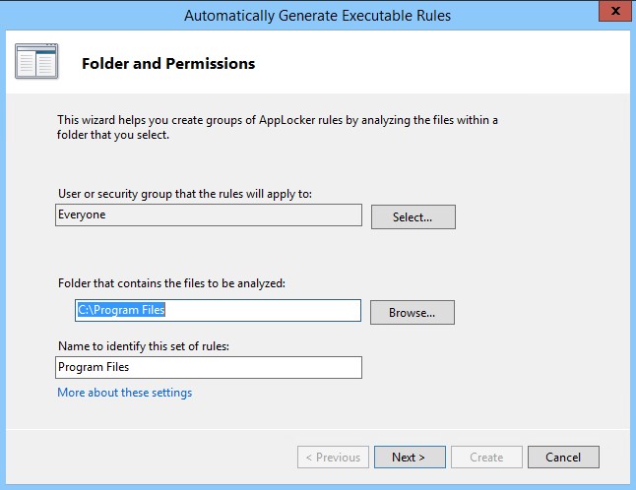Image resolution: width=636 pixels, height=490 pixels.
Task: Click blank footer area left of Previous button
Action: [x=148, y=457]
